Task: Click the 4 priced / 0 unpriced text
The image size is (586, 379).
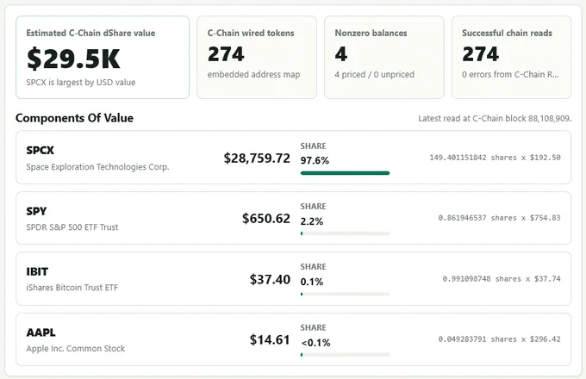Action: [x=375, y=74]
